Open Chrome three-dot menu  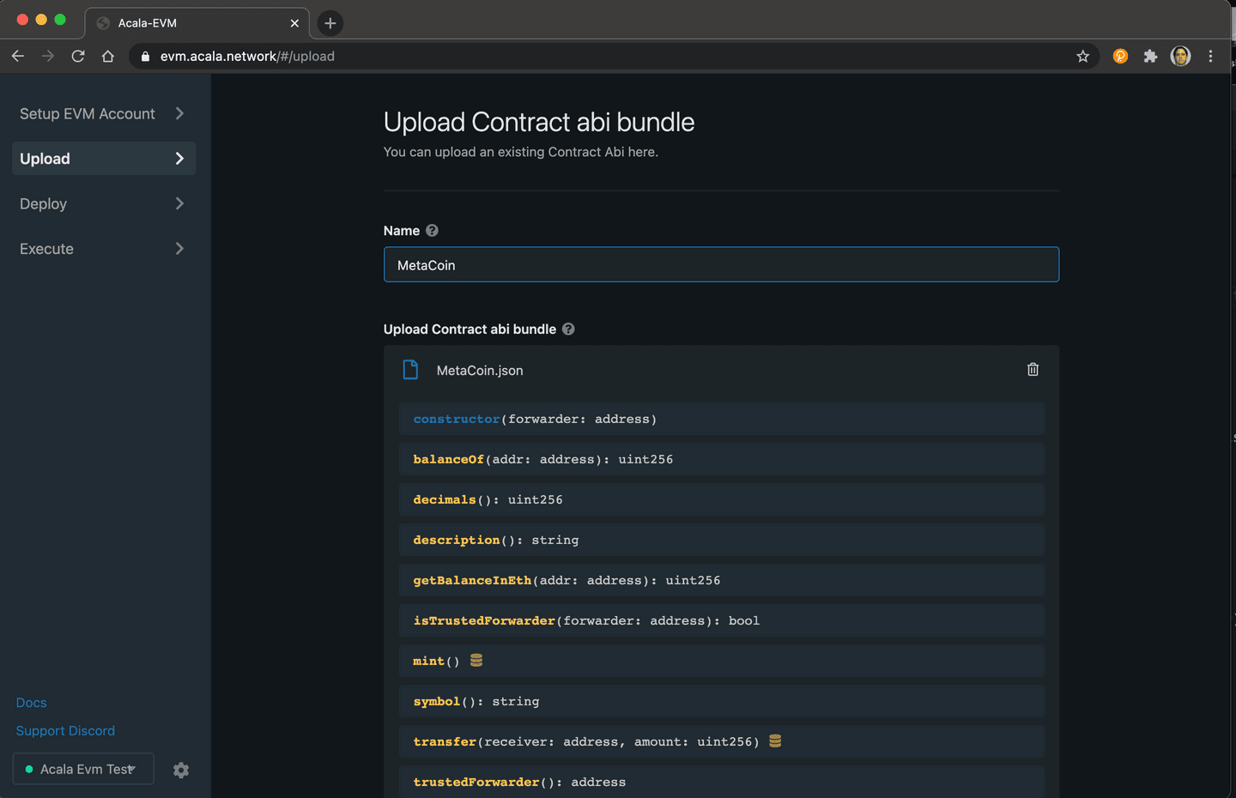(x=1210, y=56)
